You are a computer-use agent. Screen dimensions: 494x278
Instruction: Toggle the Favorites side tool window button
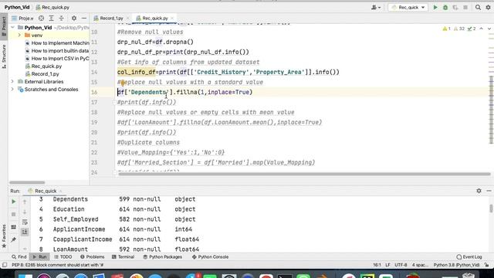point(4,236)
